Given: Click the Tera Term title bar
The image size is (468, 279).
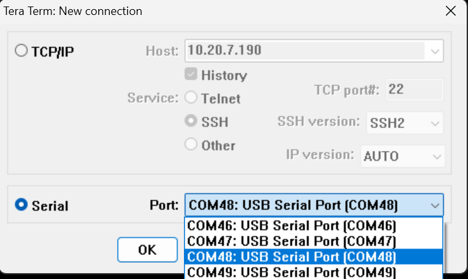Looking at the screenshot, I should 195,11.
